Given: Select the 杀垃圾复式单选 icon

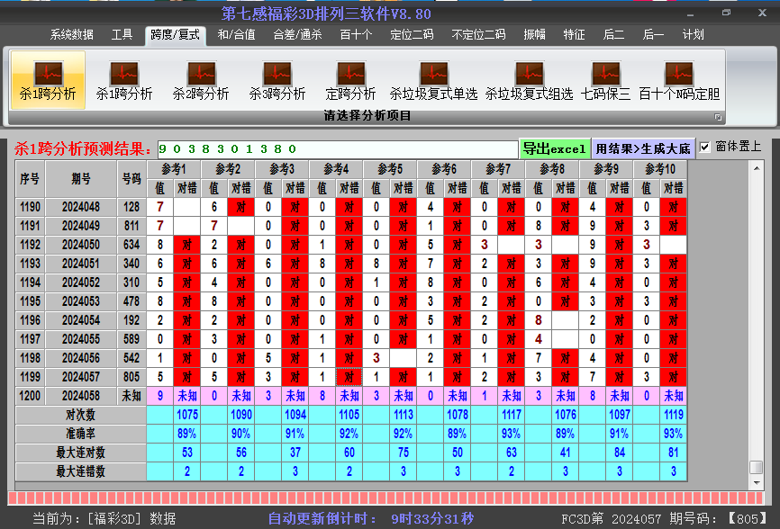Looking at the screenshot, I should pos(434,80).
